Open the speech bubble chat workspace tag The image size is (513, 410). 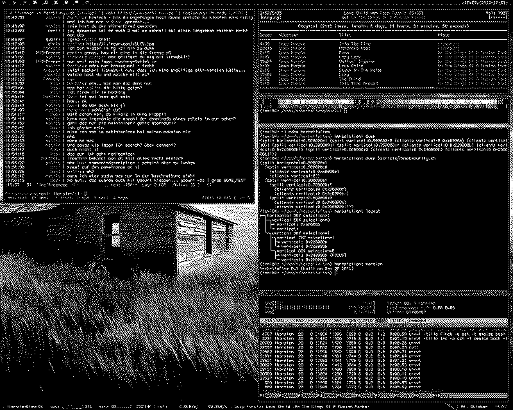click(77, 3)
